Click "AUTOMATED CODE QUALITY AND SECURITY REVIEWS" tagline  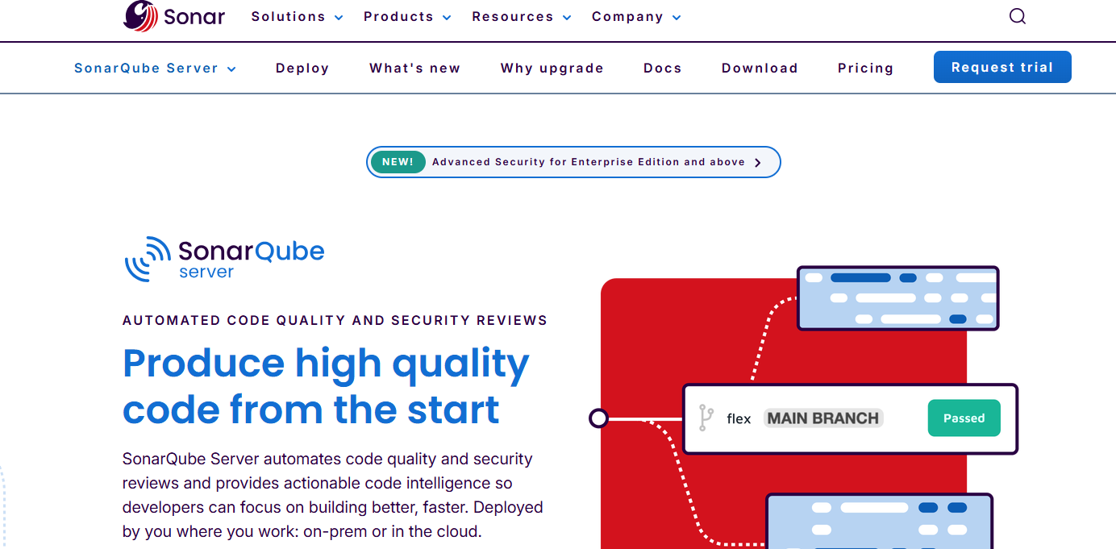[x=335, y=321]
